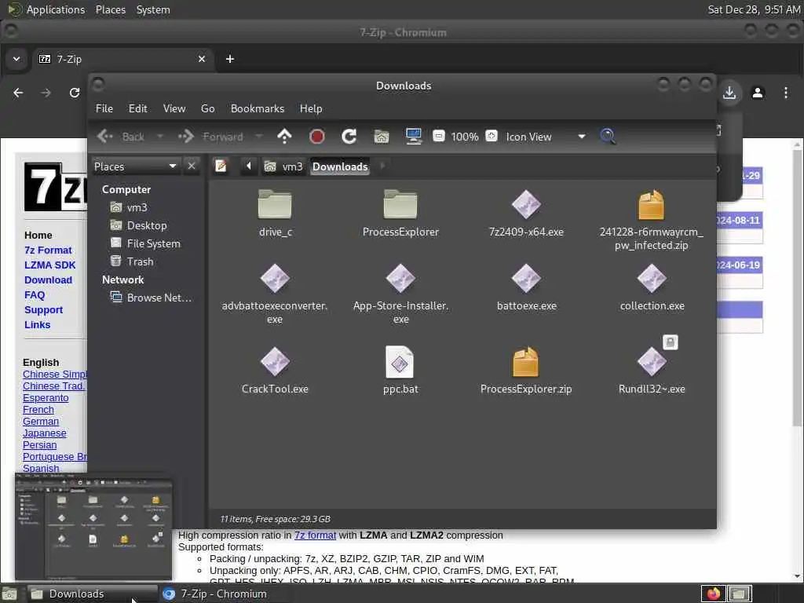This screenshot has width=804, height=603.
Task: Click the Downloads path bar button
Action: (340, 166)
